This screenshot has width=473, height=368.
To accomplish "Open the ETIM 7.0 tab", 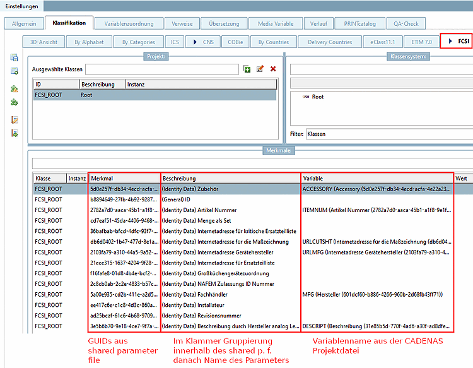I will [x=422, y=42].
